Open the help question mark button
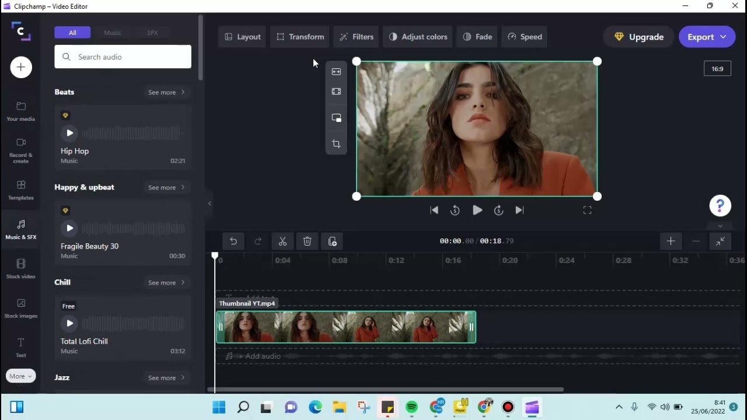Screen dimensions: 747x420 pyautogui.click(x=720, y=205)
